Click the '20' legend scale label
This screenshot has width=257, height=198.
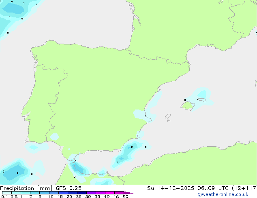click(x=69, y=196)
